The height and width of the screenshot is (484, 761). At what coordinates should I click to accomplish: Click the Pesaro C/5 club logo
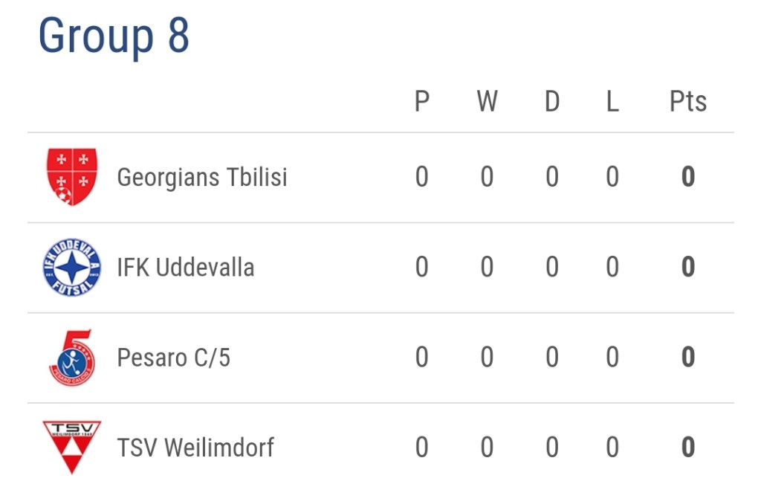(71, 358)
